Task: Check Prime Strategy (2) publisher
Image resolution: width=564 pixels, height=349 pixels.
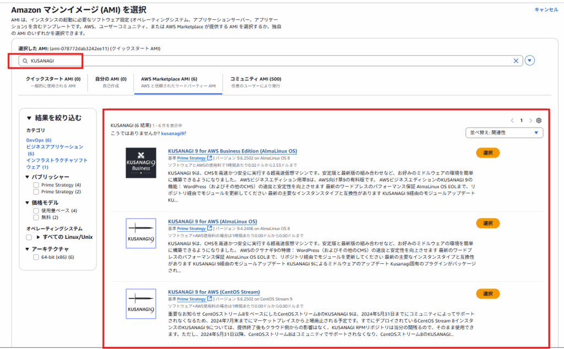Action: (x=36, y=192)
